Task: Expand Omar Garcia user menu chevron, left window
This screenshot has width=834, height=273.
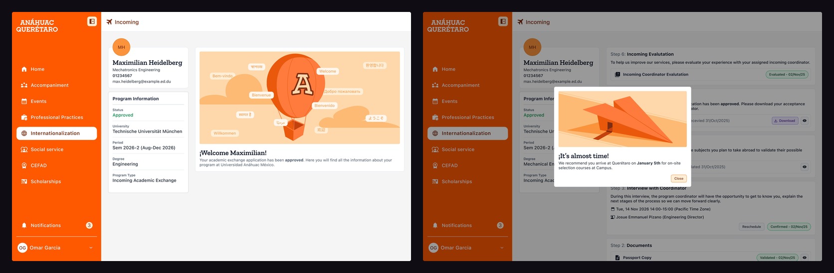Action: [x=91, y=248]
